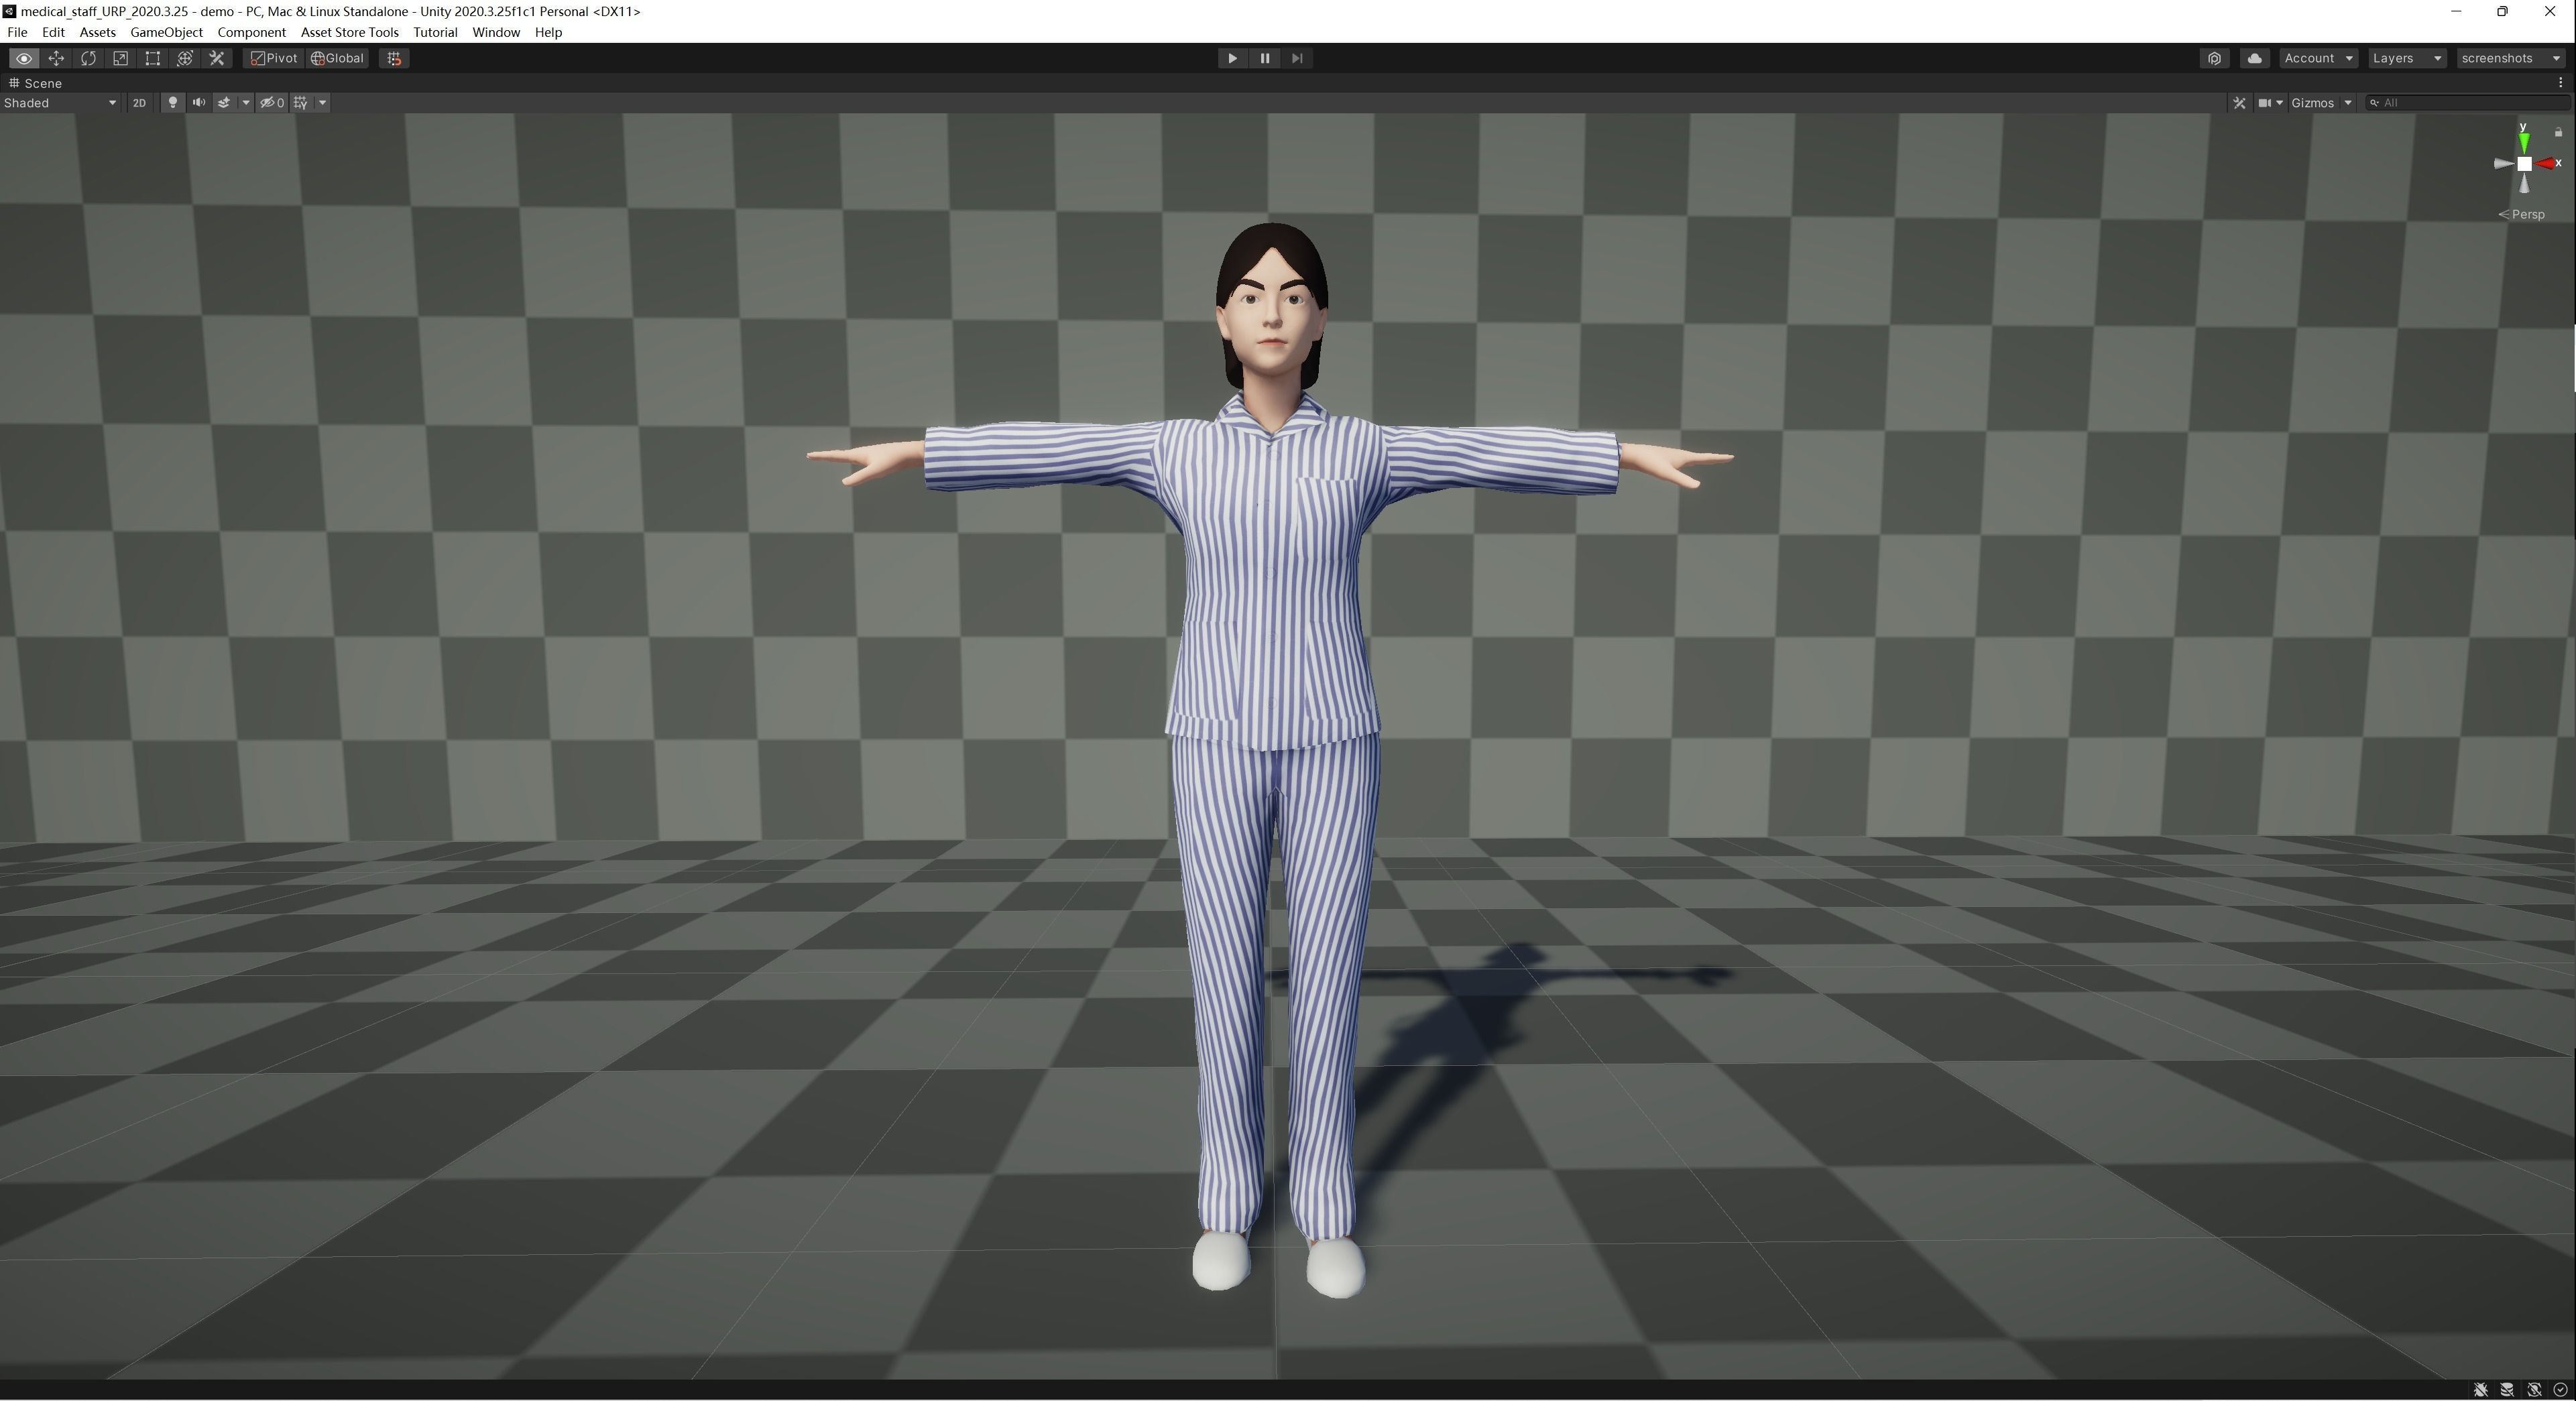The height and width of the screenshot is (1401, 2576).
Task: Click the gray bottom axis cone
Action: point(2524,184)
